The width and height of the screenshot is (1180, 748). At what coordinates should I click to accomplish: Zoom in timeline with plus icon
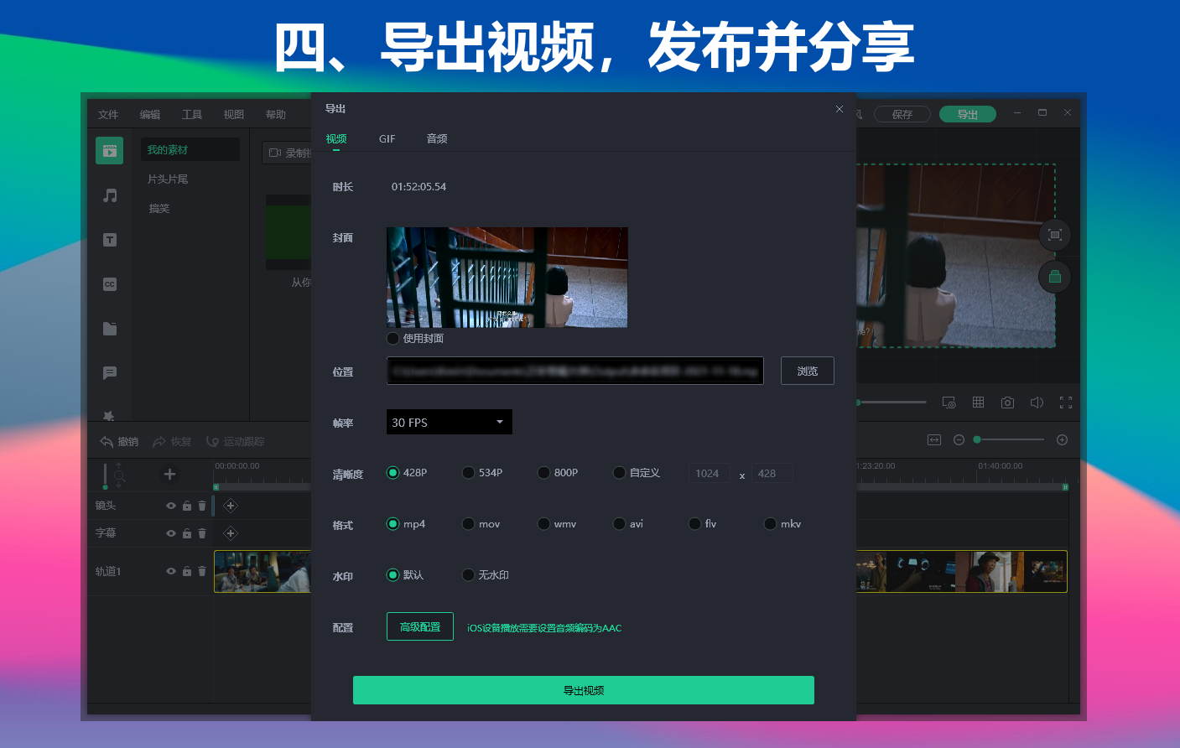1062,439
